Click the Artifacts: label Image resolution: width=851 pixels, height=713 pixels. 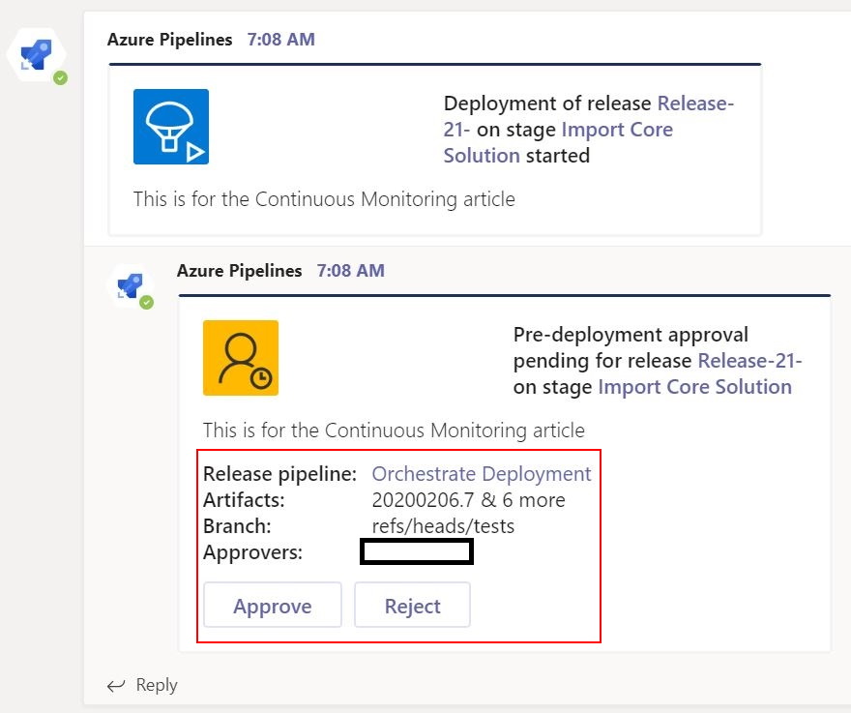[244, 500]
